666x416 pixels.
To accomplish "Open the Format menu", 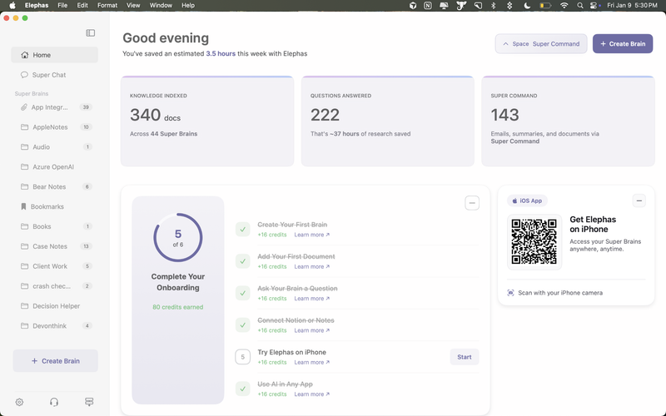I will (x=107, y=6).
